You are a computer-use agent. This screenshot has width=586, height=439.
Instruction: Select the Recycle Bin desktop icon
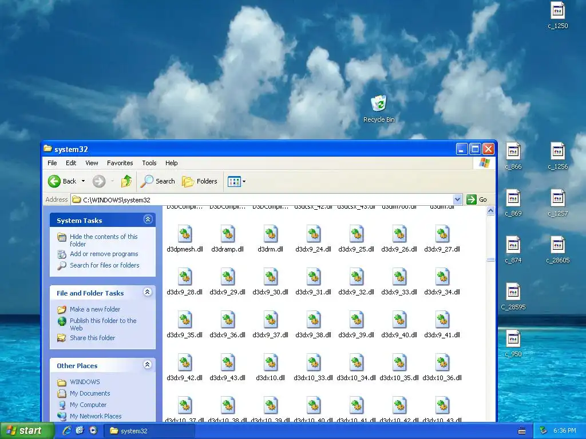(379, 103)
